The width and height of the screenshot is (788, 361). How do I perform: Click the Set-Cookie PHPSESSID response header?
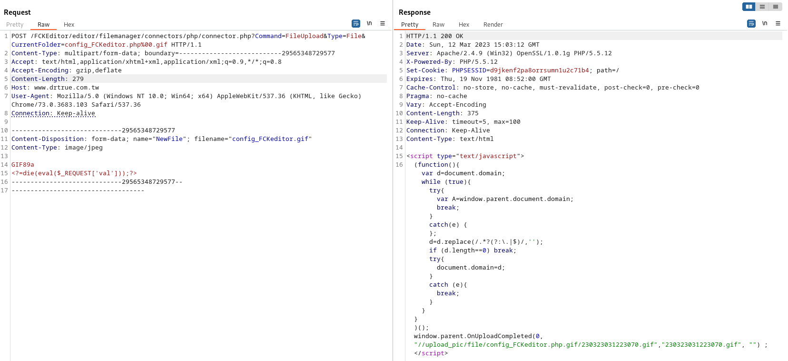pyautogui.click(x=513, y=70)
